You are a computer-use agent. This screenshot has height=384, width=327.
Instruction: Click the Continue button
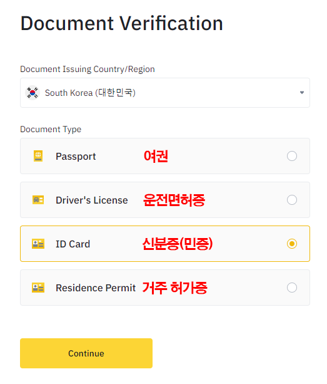[x=86, y=353]
